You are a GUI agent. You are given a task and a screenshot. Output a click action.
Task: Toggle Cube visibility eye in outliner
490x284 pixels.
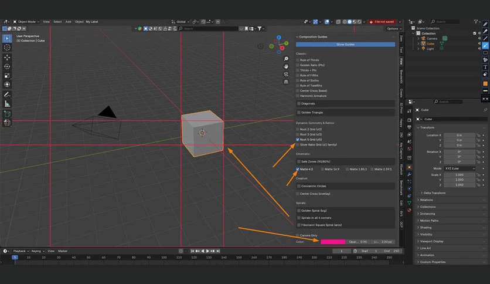tap(479, 43)
